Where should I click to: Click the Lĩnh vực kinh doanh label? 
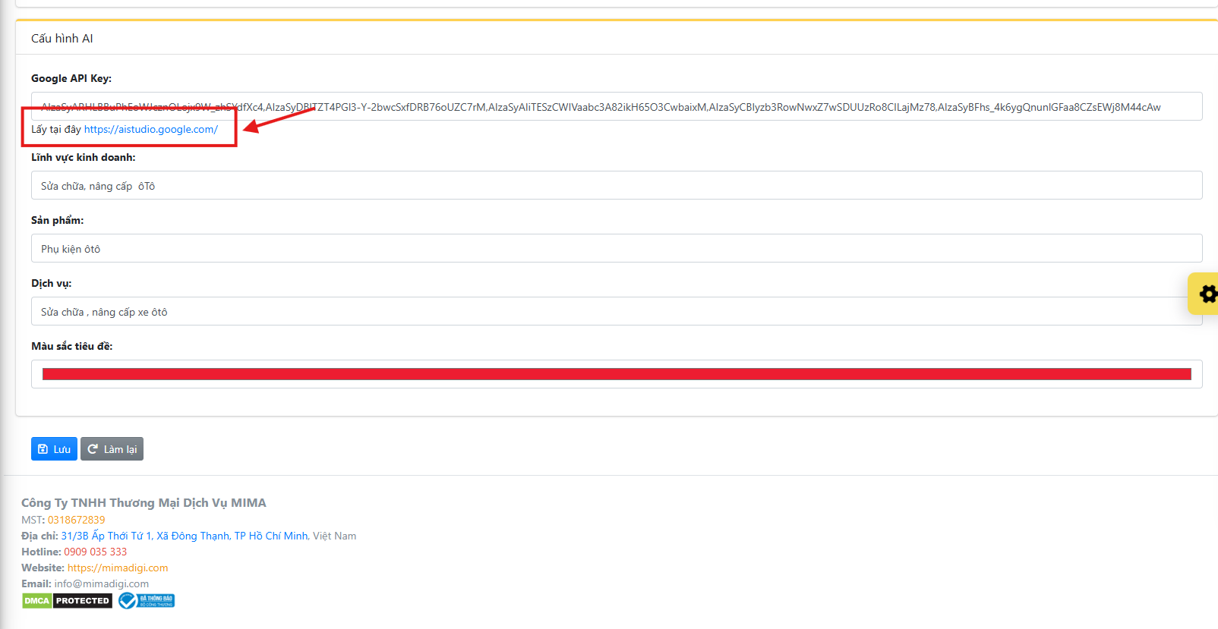pyautogui.click(x=84, y=157)
